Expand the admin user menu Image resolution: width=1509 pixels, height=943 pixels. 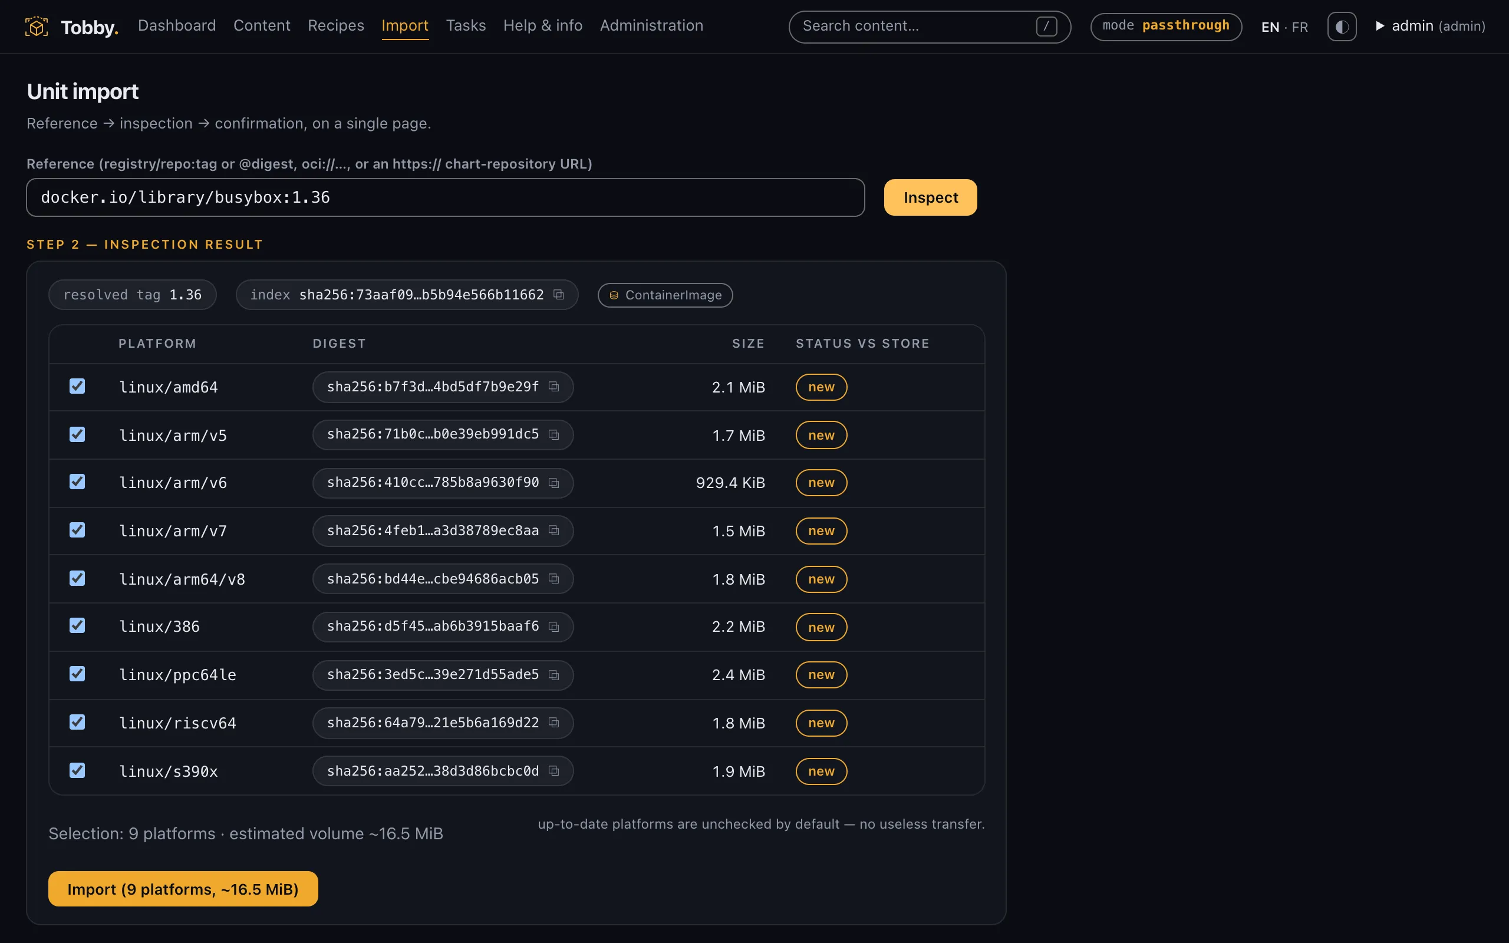[1431, 26]
